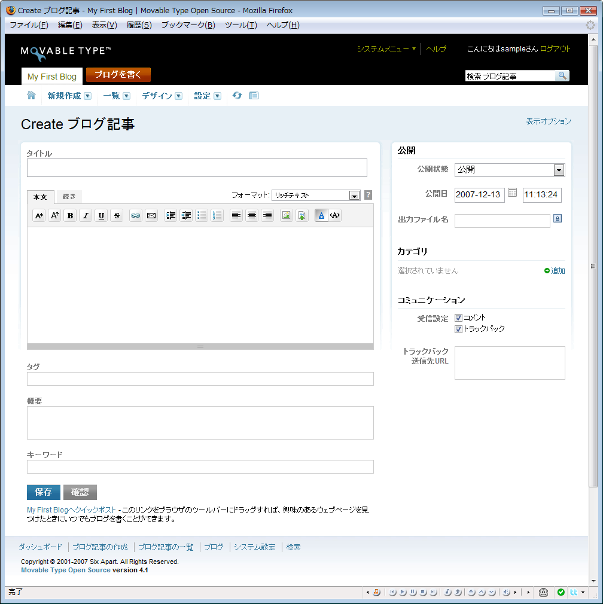This screenshot has width=603, height=604.
Task: Click the increase font size icon
Action: coord(54,215)
